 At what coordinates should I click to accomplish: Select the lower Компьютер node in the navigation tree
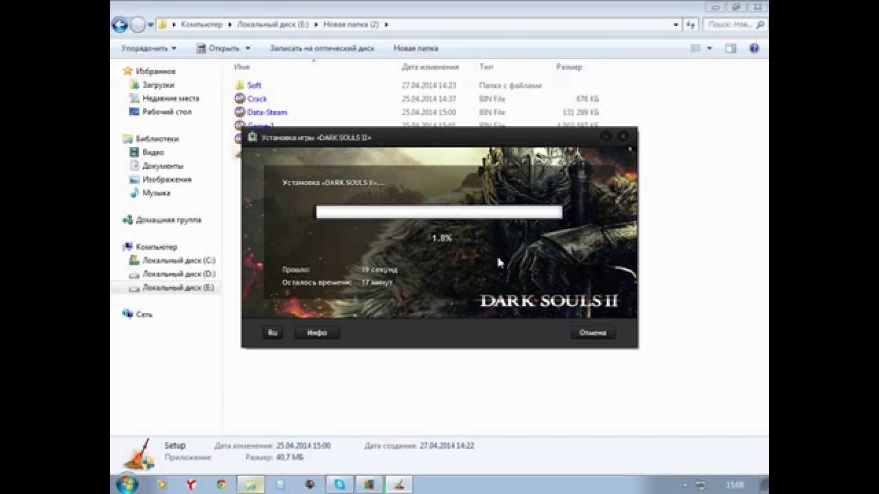point(156,247)
